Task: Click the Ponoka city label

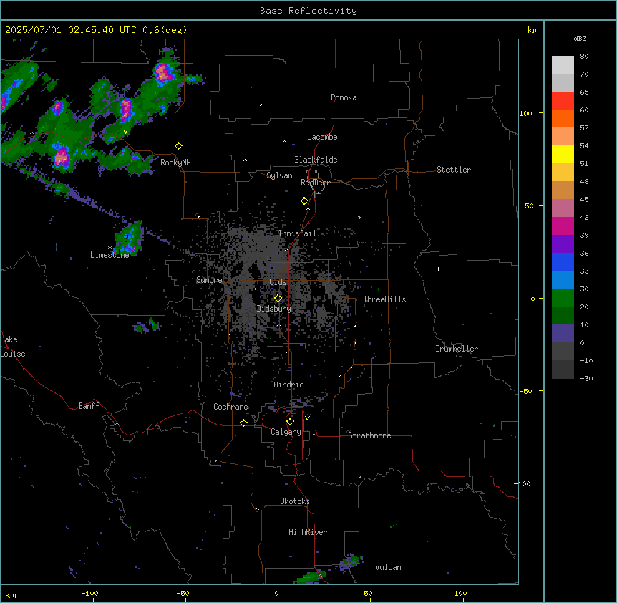Action: (x=344, y=97)
